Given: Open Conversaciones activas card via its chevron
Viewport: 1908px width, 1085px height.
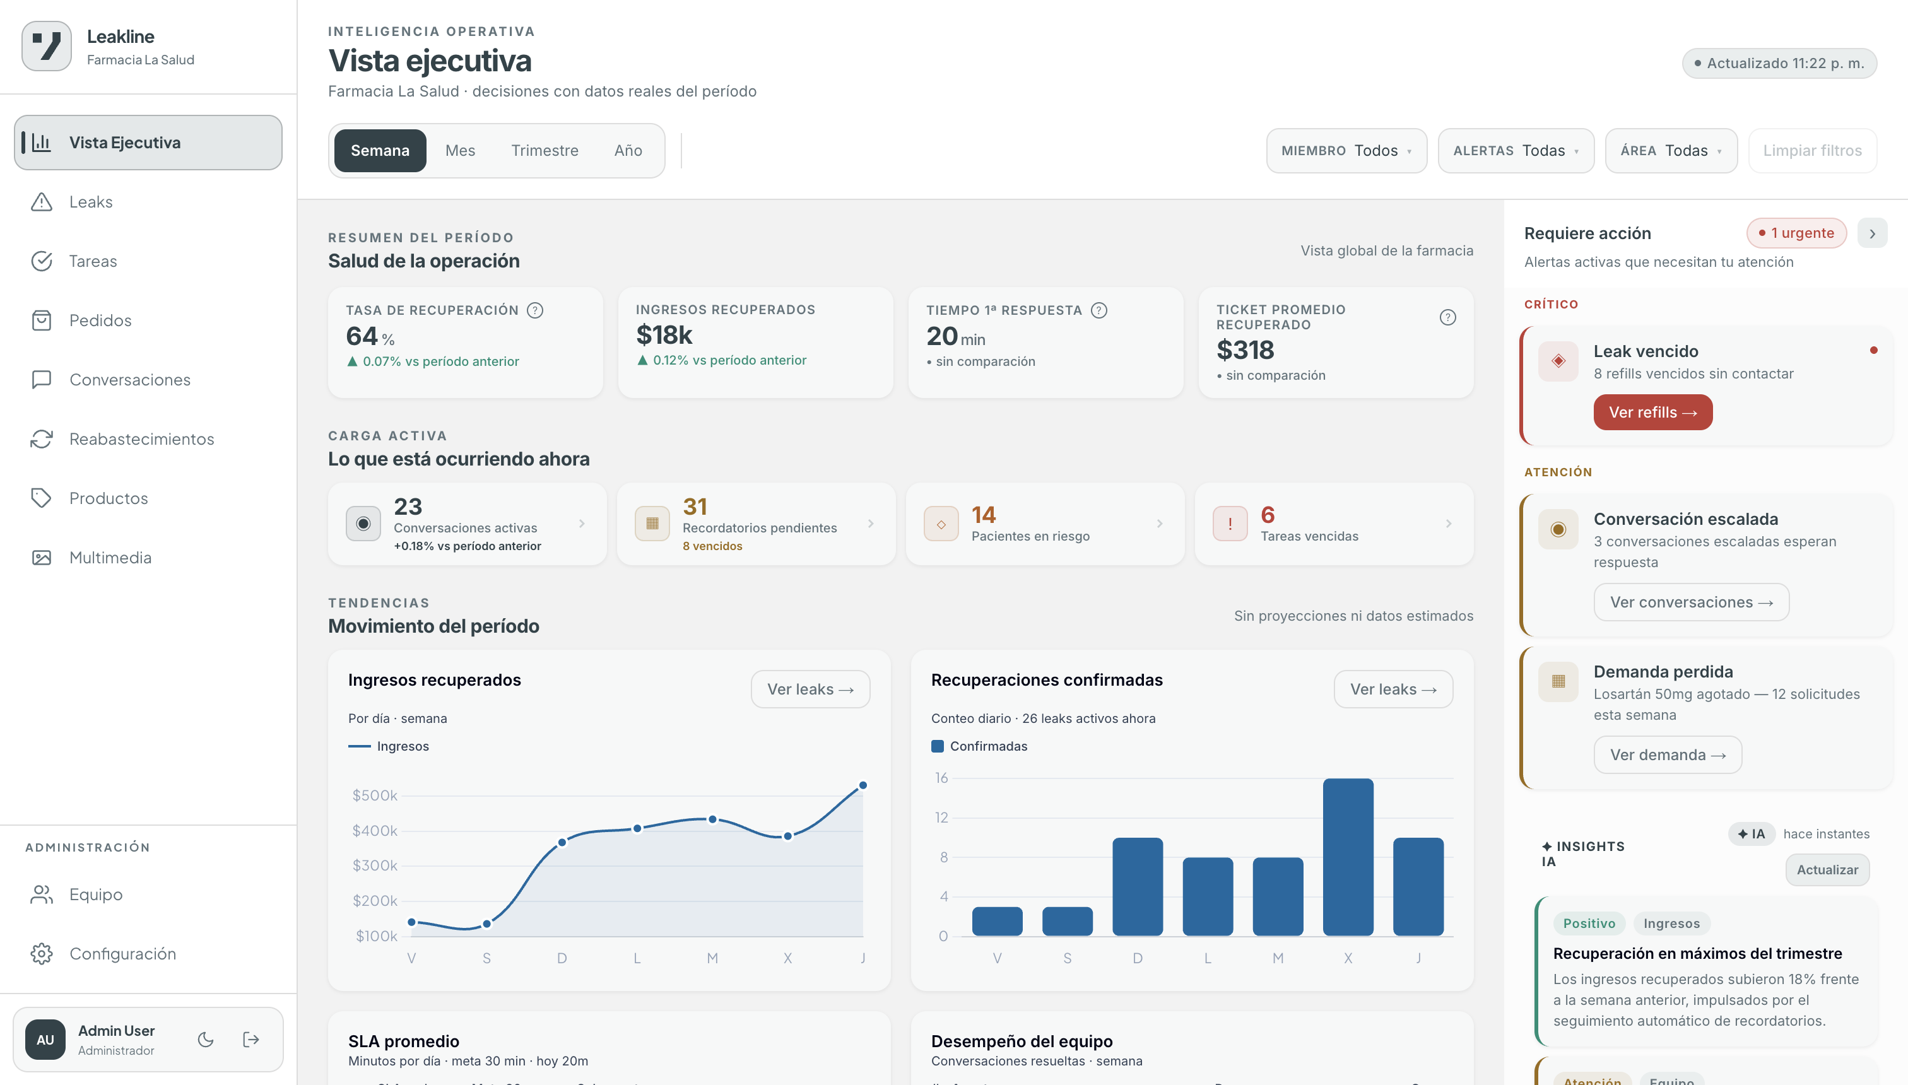Looking at the screenshot, I should coord(582,524).
